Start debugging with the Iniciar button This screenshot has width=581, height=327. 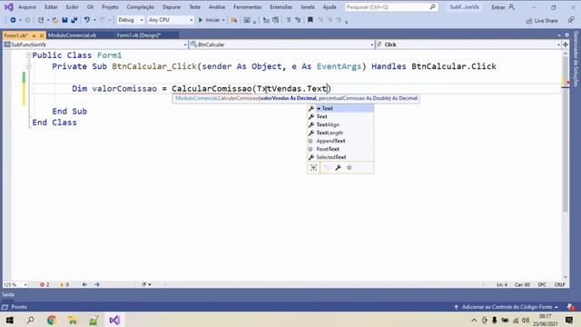coord(210,20)
